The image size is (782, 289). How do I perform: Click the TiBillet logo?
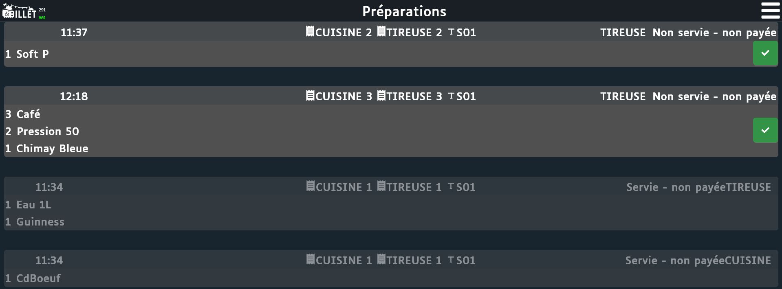20,11
